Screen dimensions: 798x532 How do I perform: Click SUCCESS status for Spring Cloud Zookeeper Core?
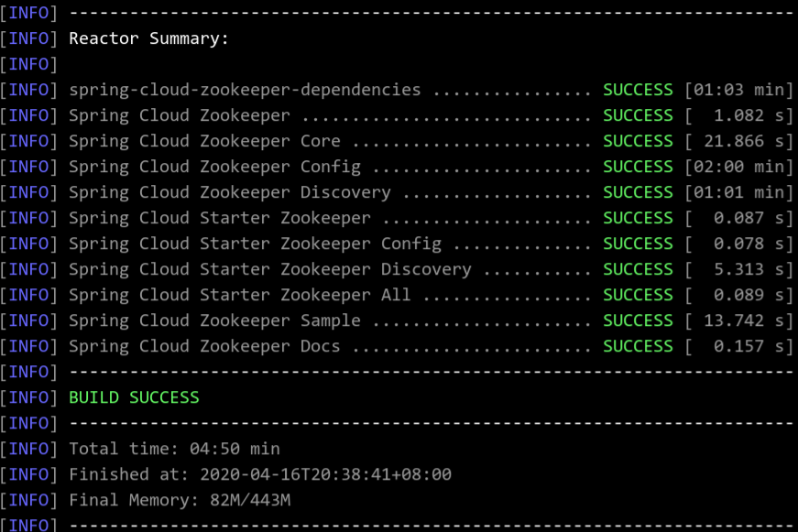(x=638, y=141)
